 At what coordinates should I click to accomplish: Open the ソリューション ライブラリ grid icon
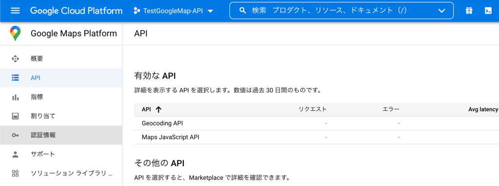pyautogui.click(x=15, y=173)
